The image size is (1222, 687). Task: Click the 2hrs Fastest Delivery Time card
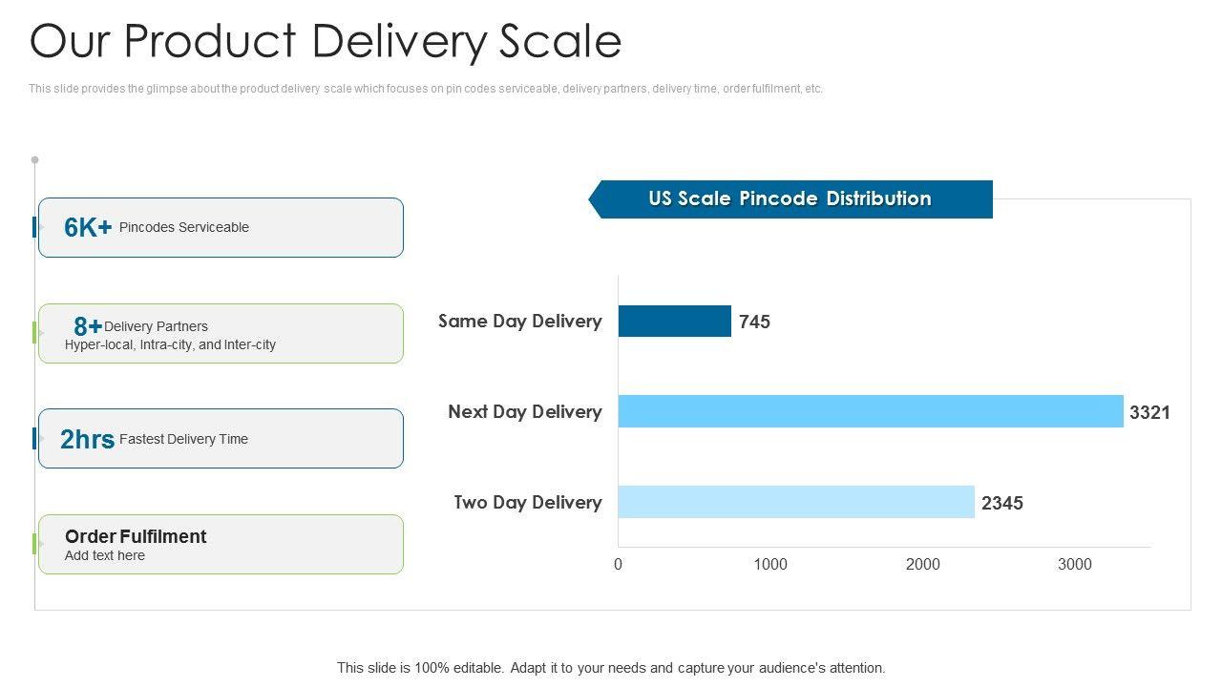tap(221, 439)
